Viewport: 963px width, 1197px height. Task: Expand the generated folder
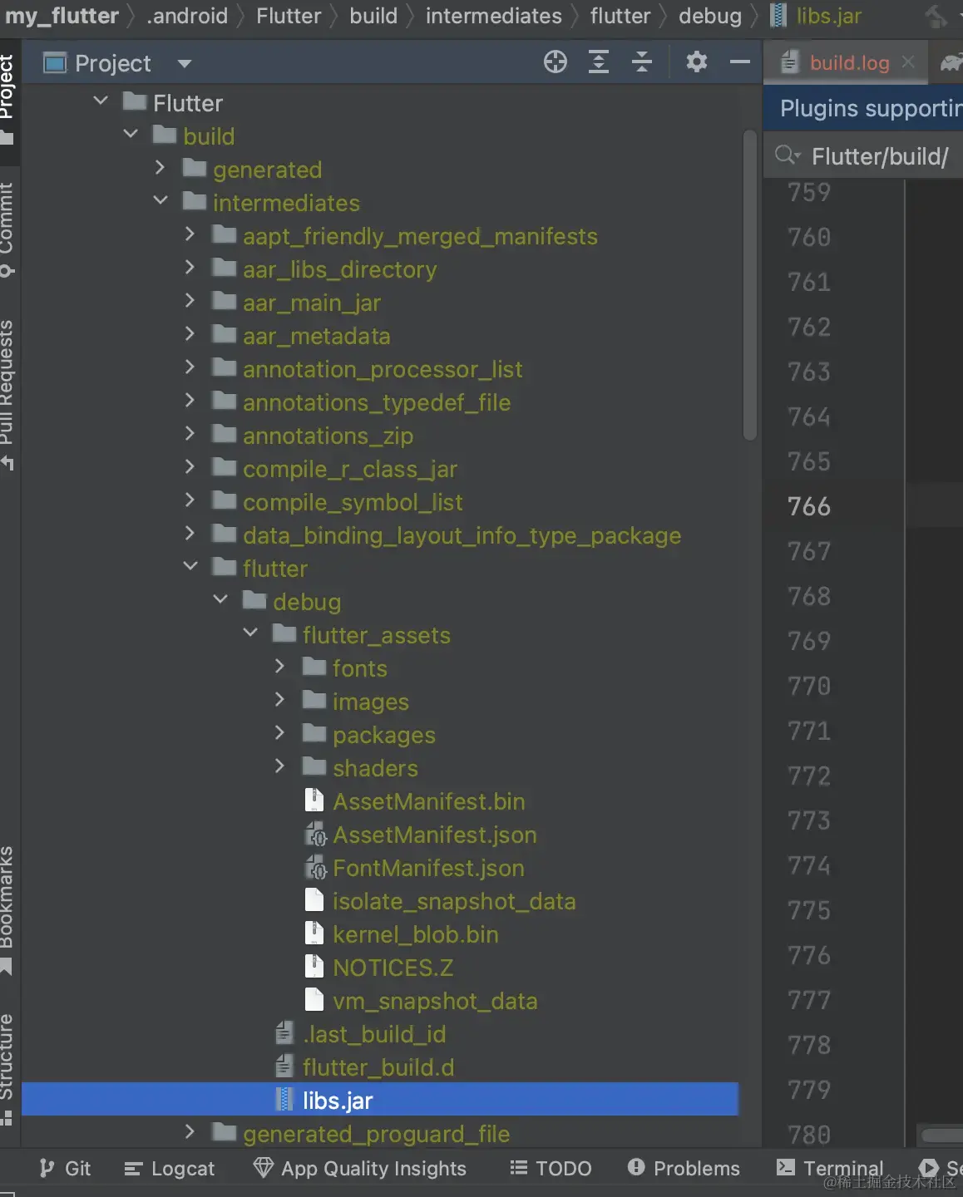160,167
